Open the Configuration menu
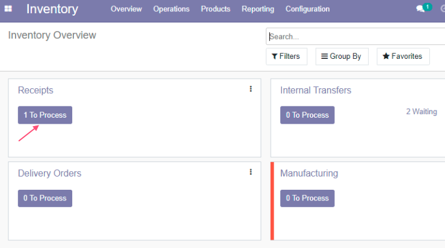The image size is (445, 248). click(308, 9)
